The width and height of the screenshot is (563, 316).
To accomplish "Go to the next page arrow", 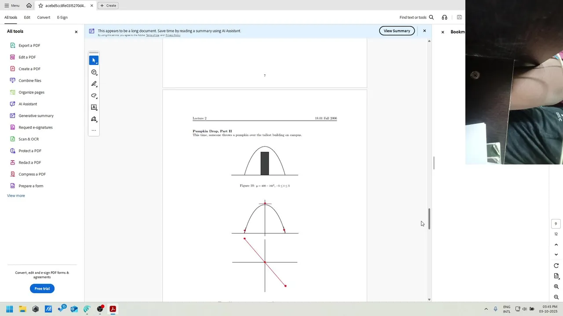I will [x=556, y=255].
